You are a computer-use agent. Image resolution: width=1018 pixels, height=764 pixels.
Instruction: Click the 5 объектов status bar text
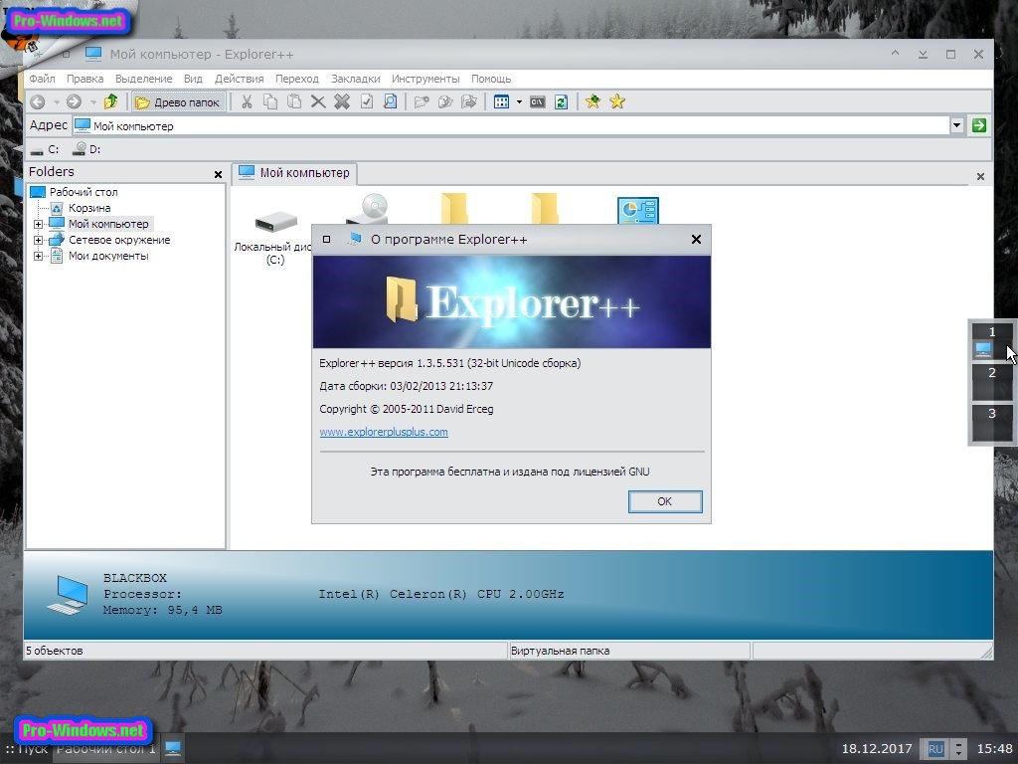tap(55, 651)
